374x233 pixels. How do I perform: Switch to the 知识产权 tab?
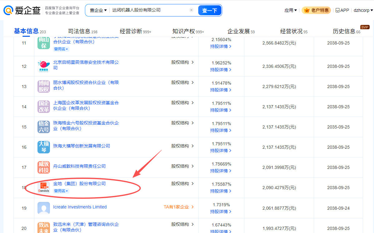(188, 31)
